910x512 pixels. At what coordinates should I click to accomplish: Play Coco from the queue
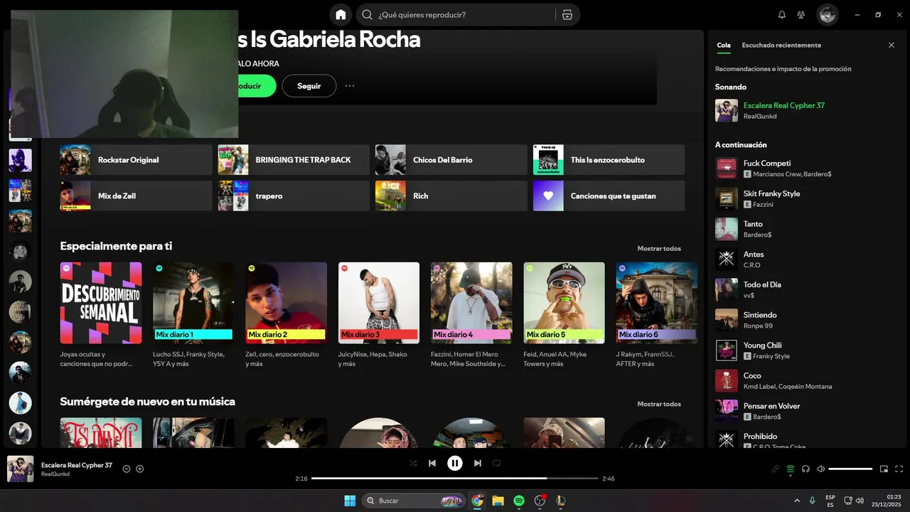(808, 380)
